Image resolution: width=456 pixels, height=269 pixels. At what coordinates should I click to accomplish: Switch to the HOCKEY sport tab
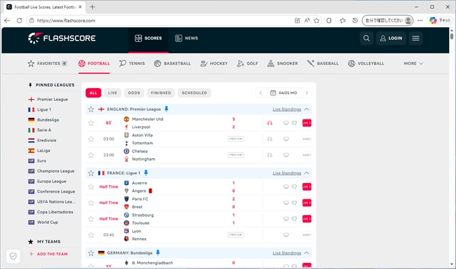pos(214,63)
